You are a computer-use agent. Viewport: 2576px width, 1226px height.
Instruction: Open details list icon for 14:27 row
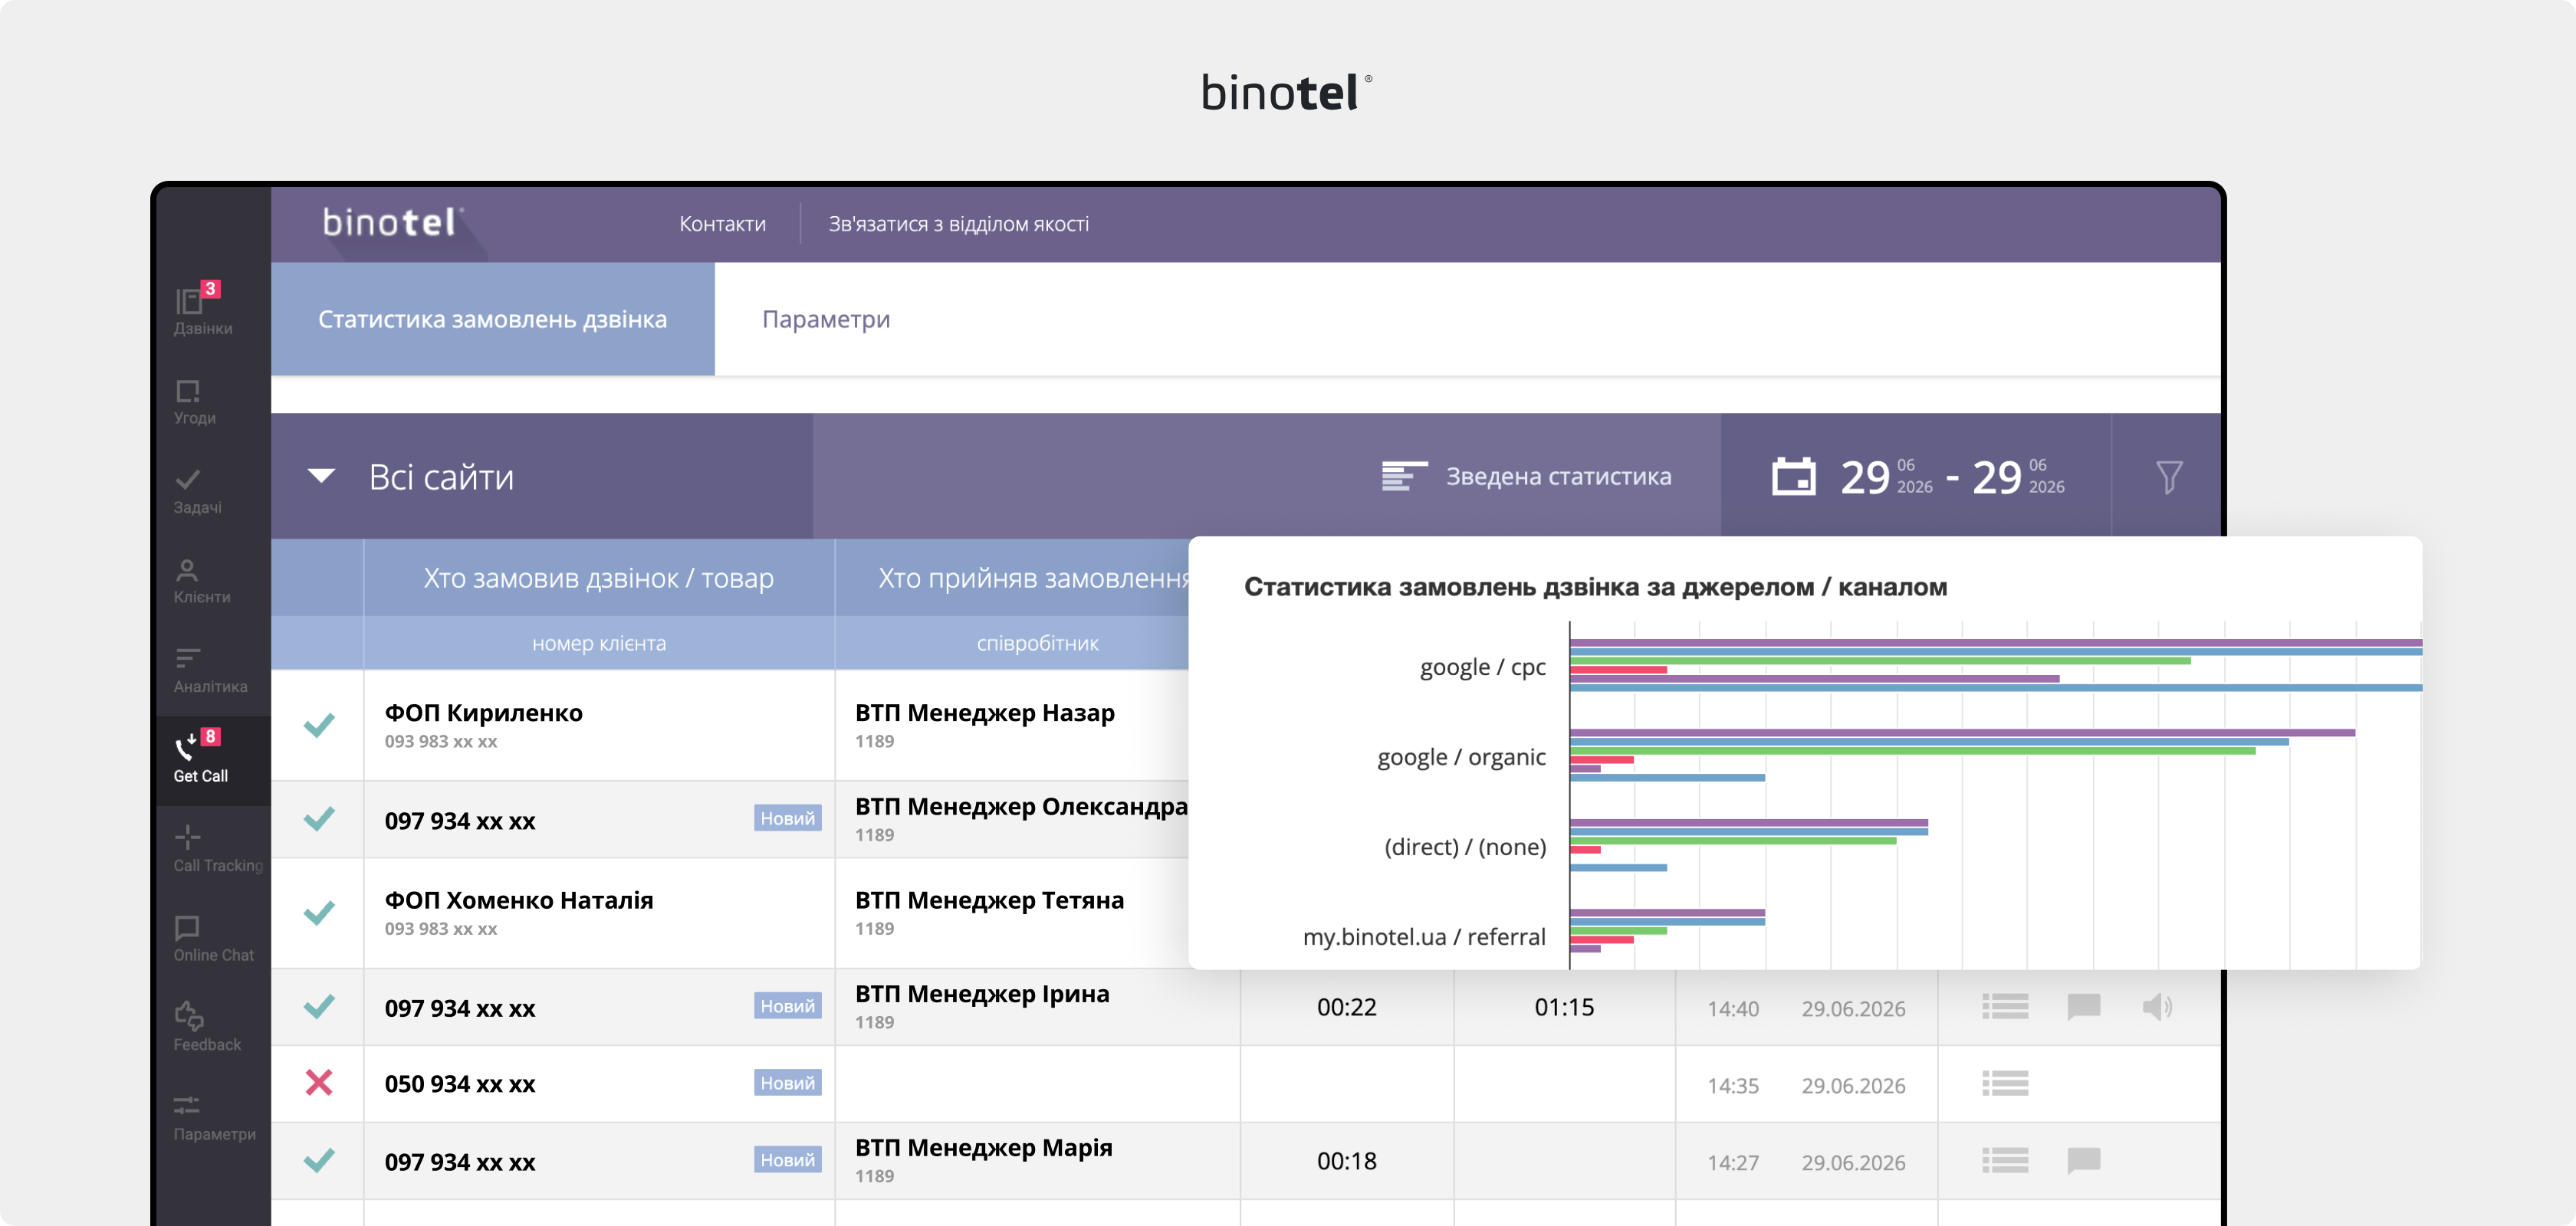click(x=2005, y=1160)
